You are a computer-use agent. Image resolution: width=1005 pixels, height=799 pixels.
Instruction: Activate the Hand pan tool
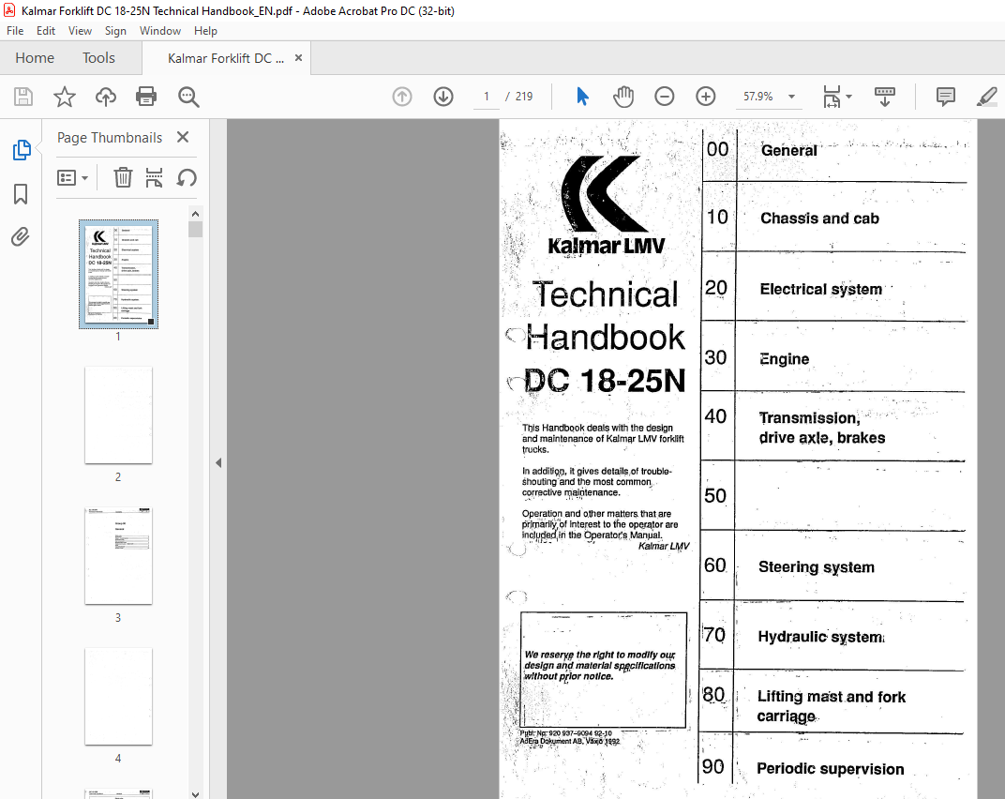coord(623,97)
